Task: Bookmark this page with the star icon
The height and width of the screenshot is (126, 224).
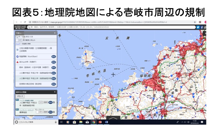Action: 195,22
